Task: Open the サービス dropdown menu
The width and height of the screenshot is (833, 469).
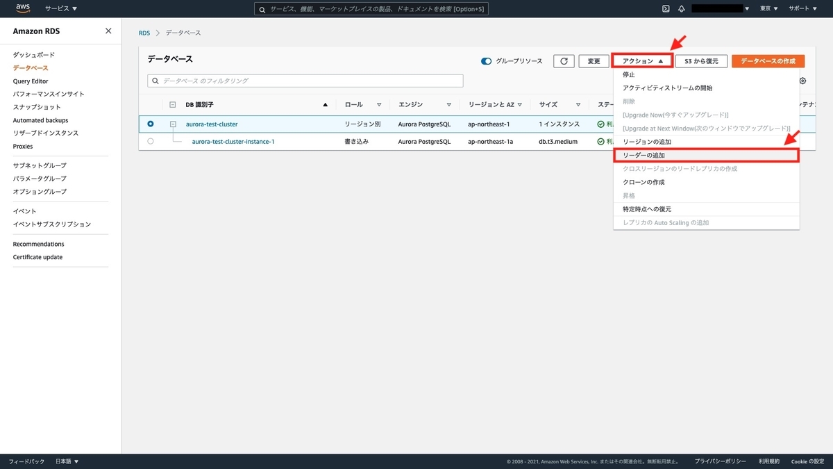Action: tap(61, 8)
